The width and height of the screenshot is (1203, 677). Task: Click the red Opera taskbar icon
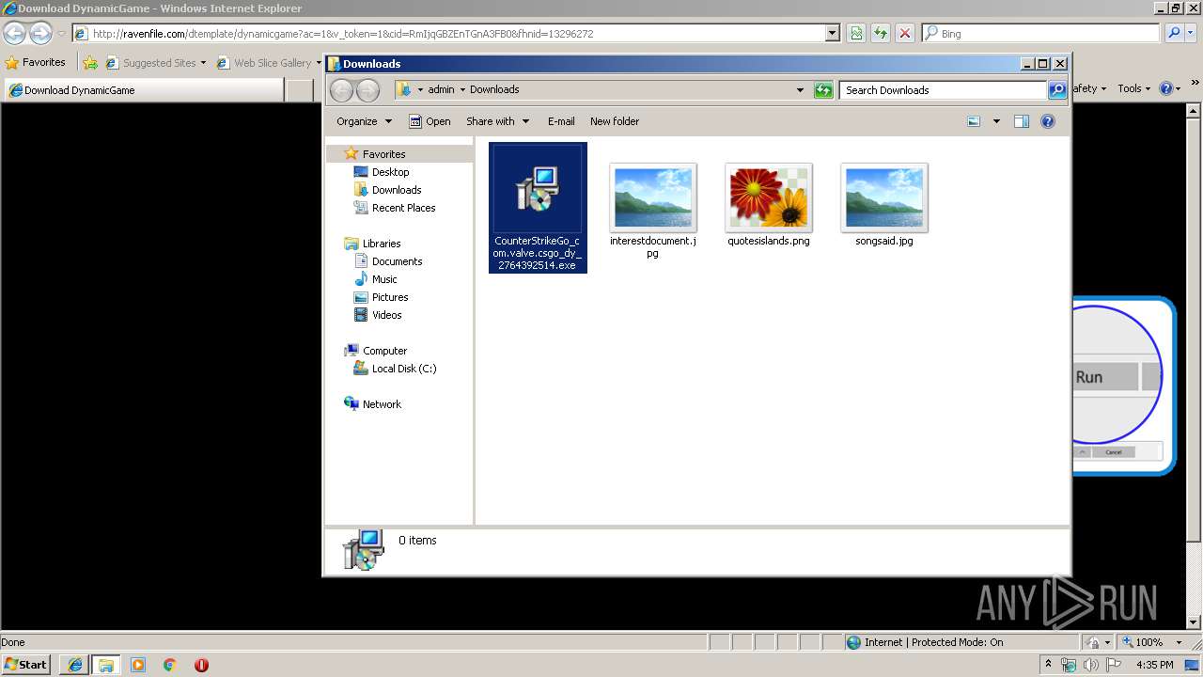[x=201, y=664]
